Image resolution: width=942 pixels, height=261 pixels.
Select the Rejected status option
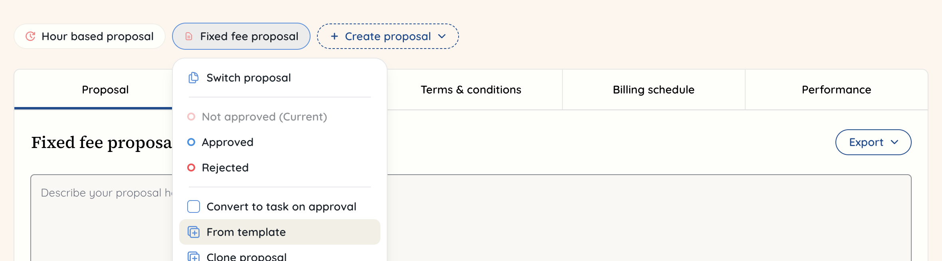226,168
